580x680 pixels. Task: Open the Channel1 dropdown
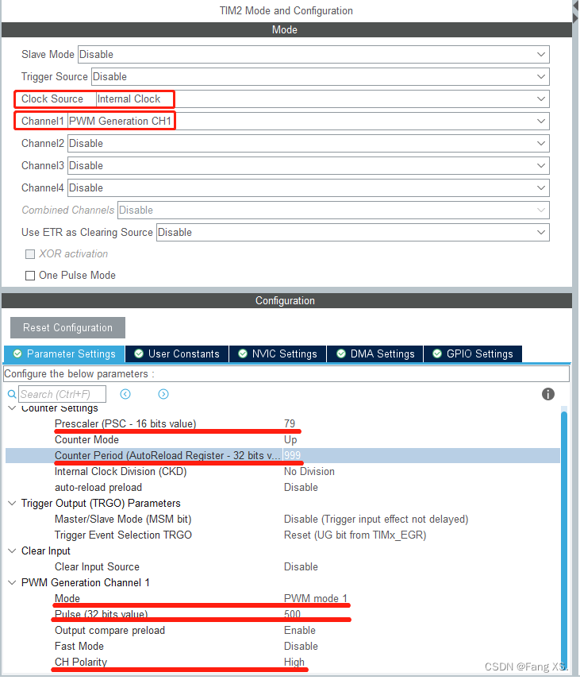[x=309, y=121]
